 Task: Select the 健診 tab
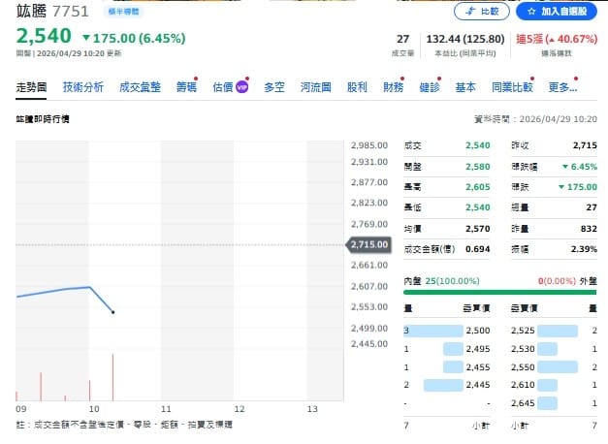(429, 87)
